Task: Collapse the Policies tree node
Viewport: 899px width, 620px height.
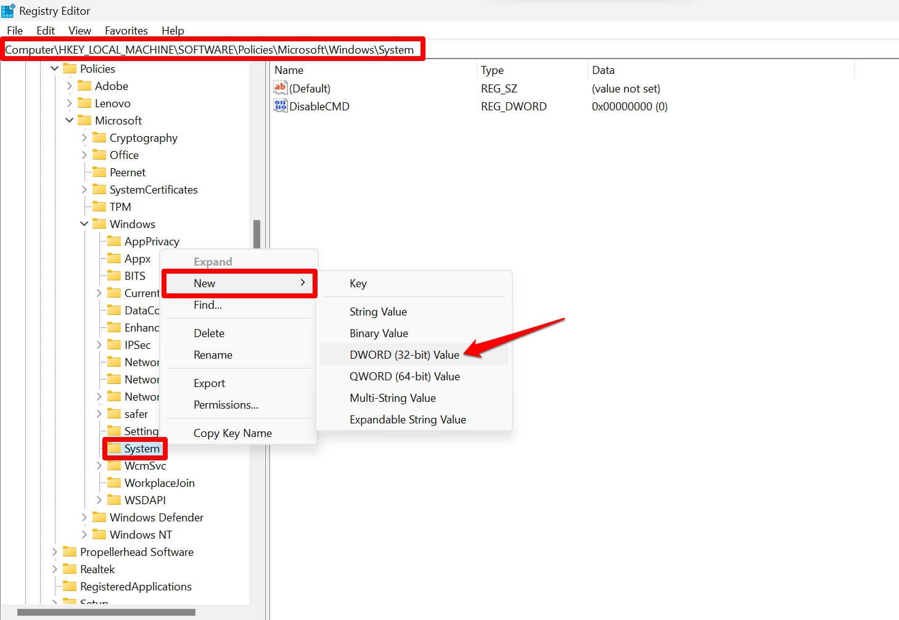Action: click(x=55, y=68)
